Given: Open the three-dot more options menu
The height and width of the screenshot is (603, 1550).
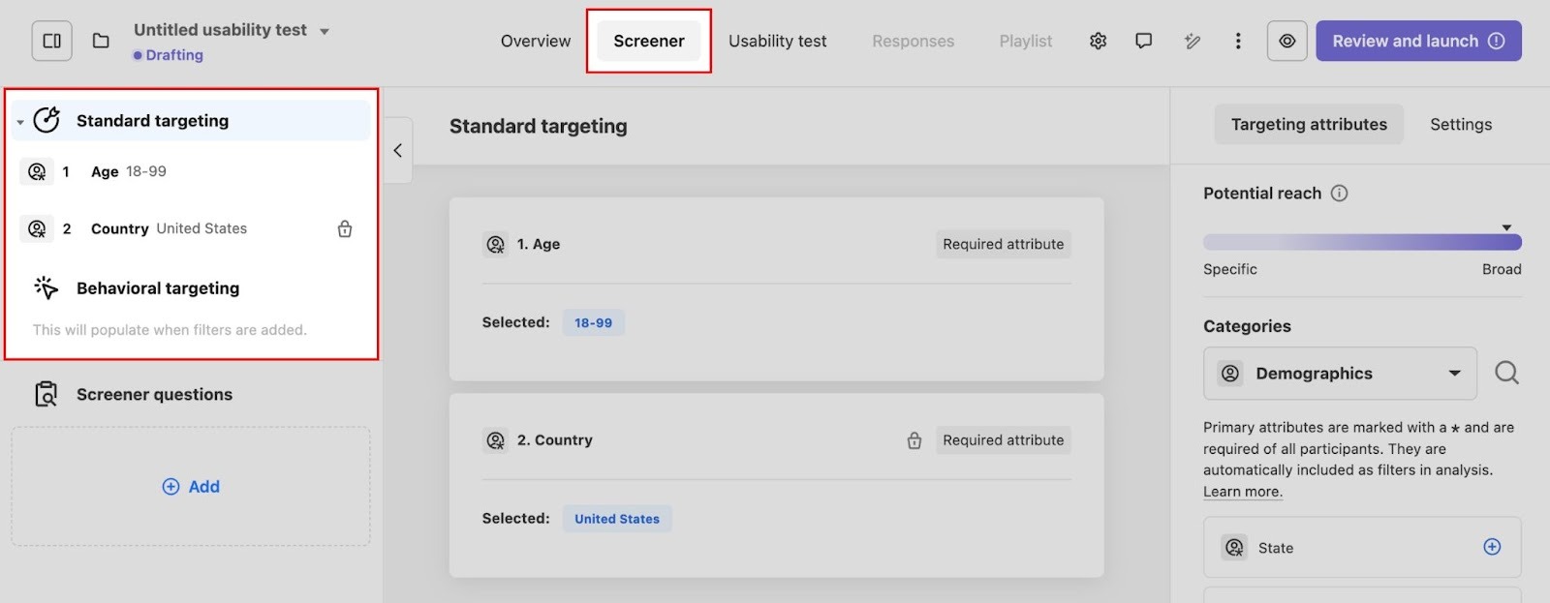Looking at the screenshot, I should (x=1238, y=41).
